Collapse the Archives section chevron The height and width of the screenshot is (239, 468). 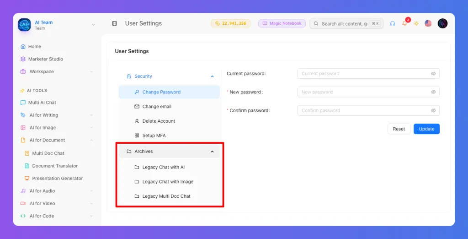point(212,152)
